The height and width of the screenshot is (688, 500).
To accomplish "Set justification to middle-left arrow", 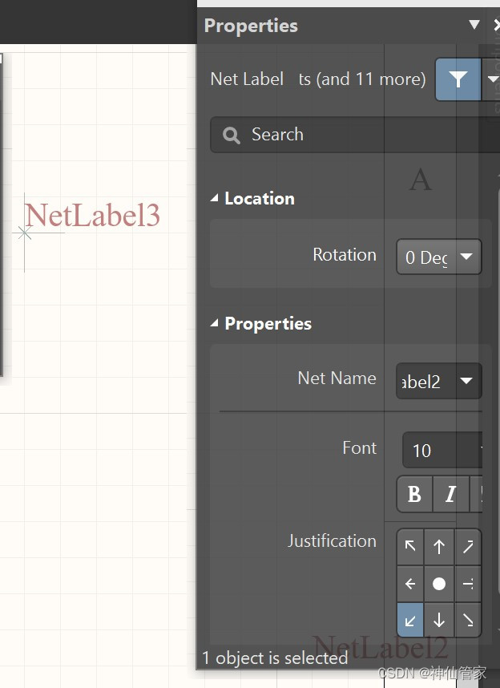I will pyautogui.click(x=410, y=584).
